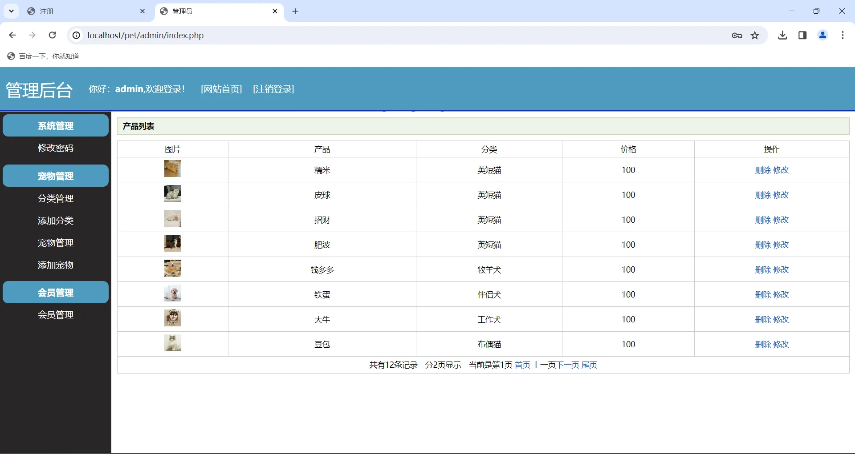Open the Downloads icon in the toolbar
Viewport: 855px width, 454px height.
783,35
